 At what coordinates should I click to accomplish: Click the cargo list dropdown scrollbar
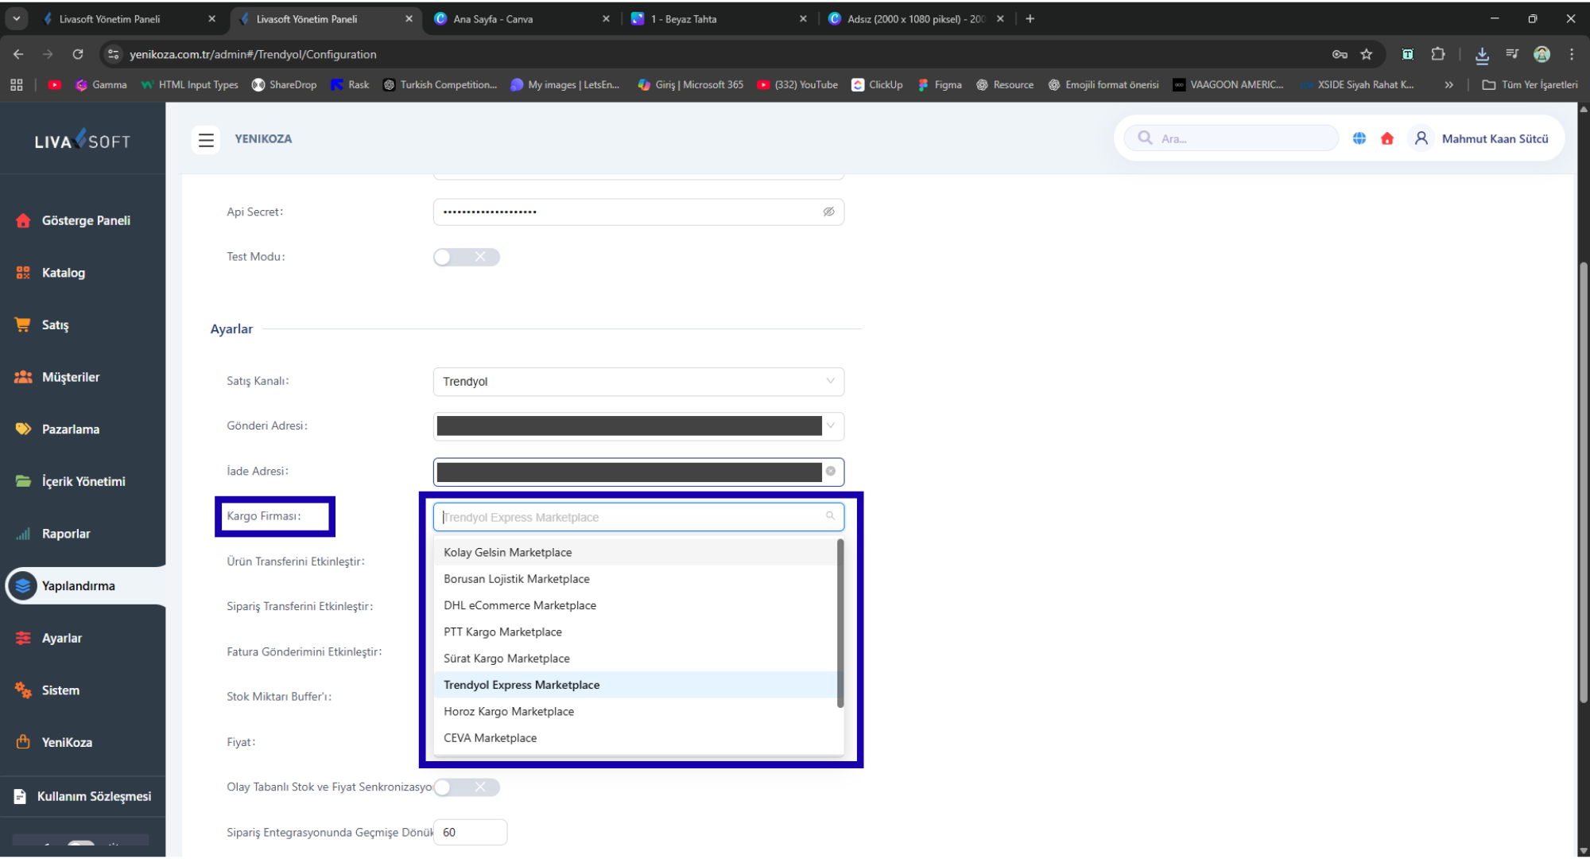click(840, 624)
